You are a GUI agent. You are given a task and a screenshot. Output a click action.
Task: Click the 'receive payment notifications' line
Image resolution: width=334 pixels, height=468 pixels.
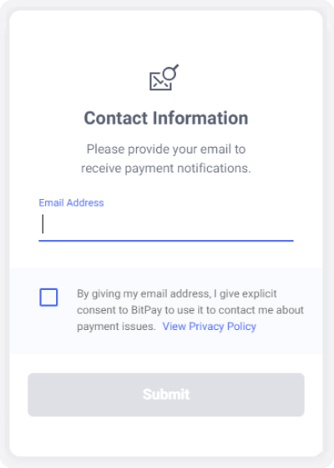(x=166, y=168)
